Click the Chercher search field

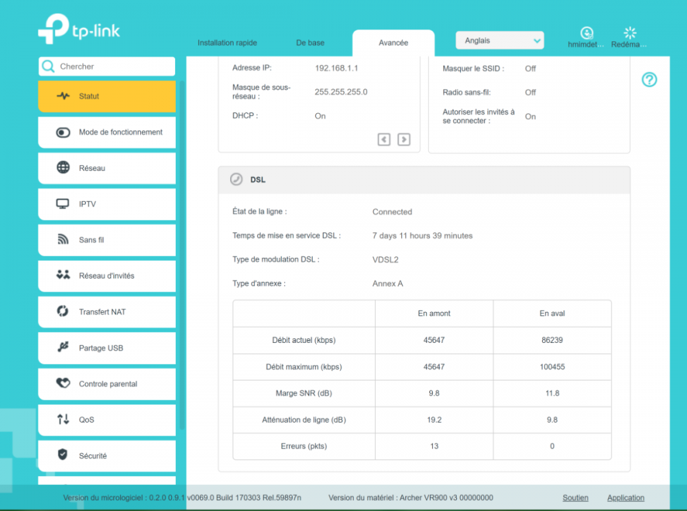point(113,67)
